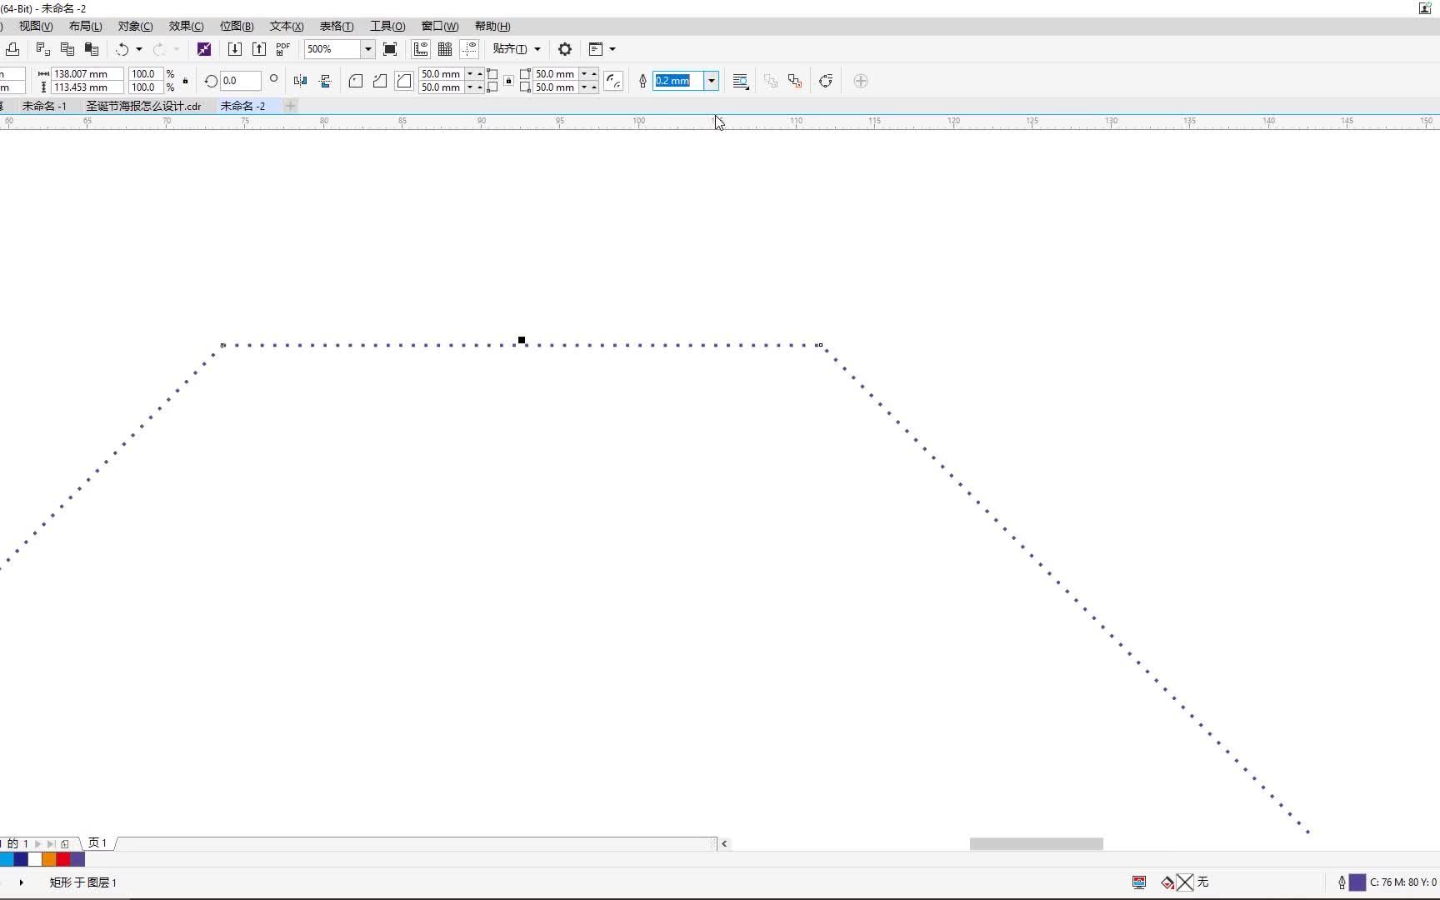This screenshot has height=900, width=1440.
Task: Open top-right corner radius dropdown arrow
Action: pyautogui.click(x=584, y=74)
